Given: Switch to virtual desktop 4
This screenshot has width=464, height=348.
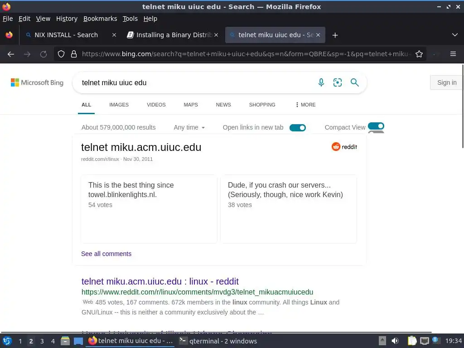Looking at the screenshot, I should pyautogui.click(x=53, y=341).
